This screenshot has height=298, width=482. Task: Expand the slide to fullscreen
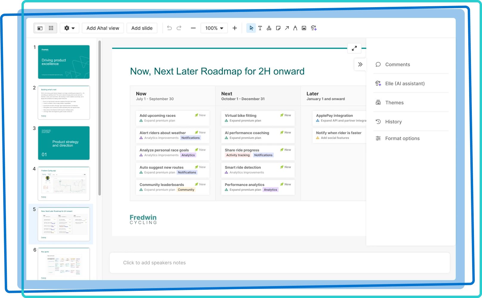[x=354, y=48]
